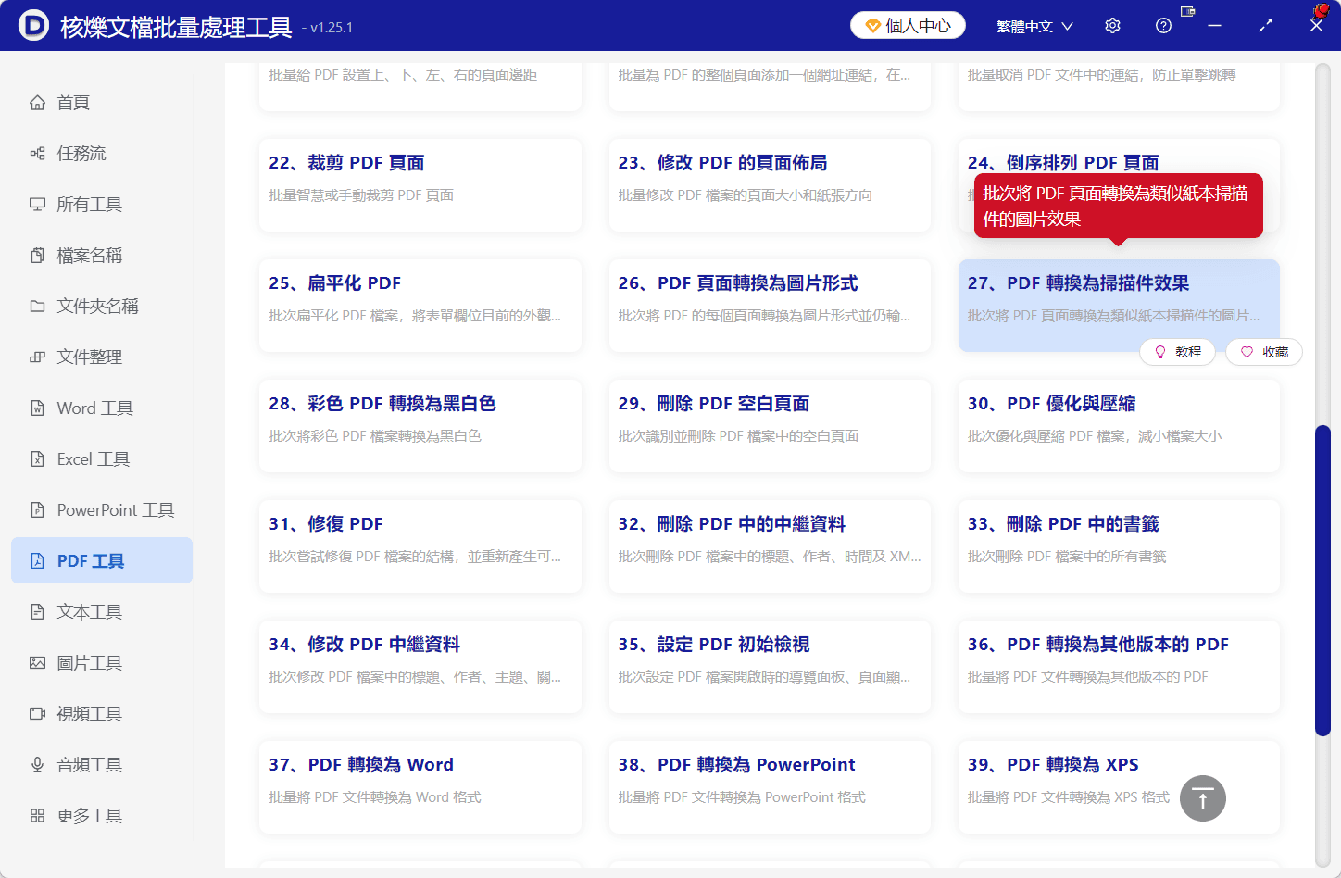This screenshot has height=878, width=1341.
Task: Open tool 29、刪除 PDF 空白頁面
Action: coord(770,426)
